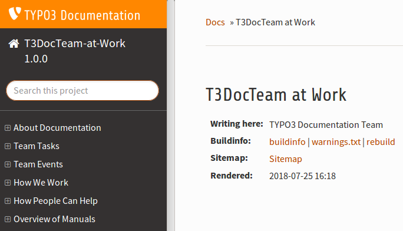Expand Overview of Manuals plus icon
Viewport: 403px width, 231px height.
8,219
